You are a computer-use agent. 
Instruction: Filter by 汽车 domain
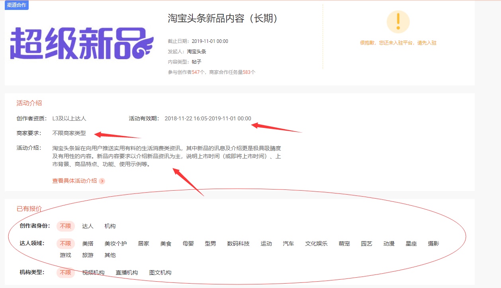coord(288,244)
